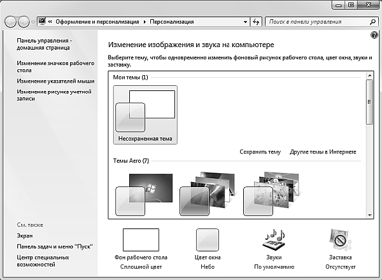Click Мои темы (1) group header
This screenshot has height=280, width=382.
(131, 78)
